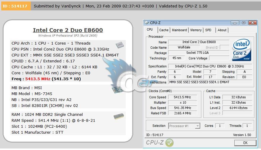This screenshot has width=261, height=150.
Task: Click "Version 1.50" in CPU-Z footer
Action: click(x=242, y=135)
